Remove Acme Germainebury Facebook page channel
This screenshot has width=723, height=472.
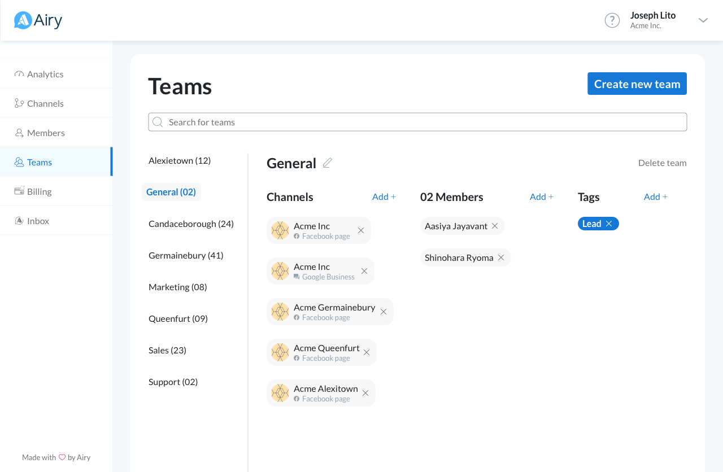(x=384, y=312)
